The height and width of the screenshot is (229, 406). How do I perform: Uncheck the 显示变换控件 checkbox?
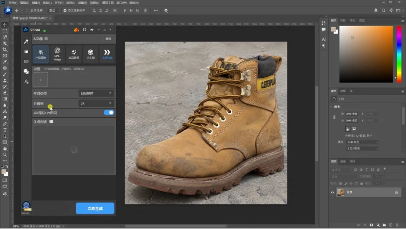coord(65,11)
